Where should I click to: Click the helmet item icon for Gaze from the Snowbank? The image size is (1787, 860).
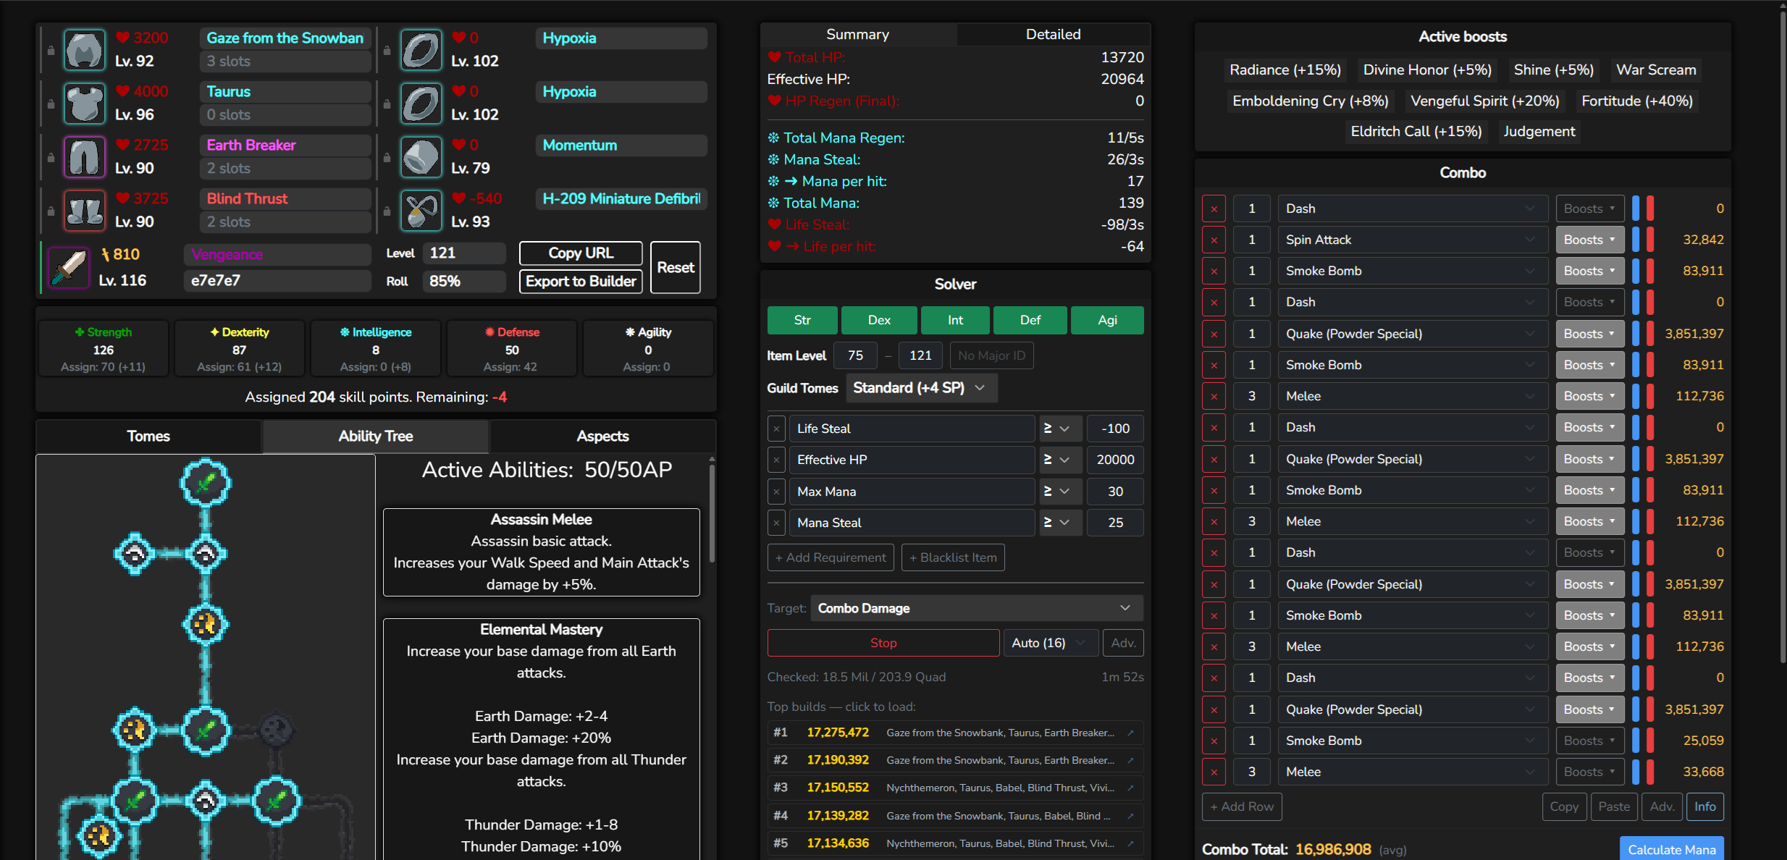(85, 49)
